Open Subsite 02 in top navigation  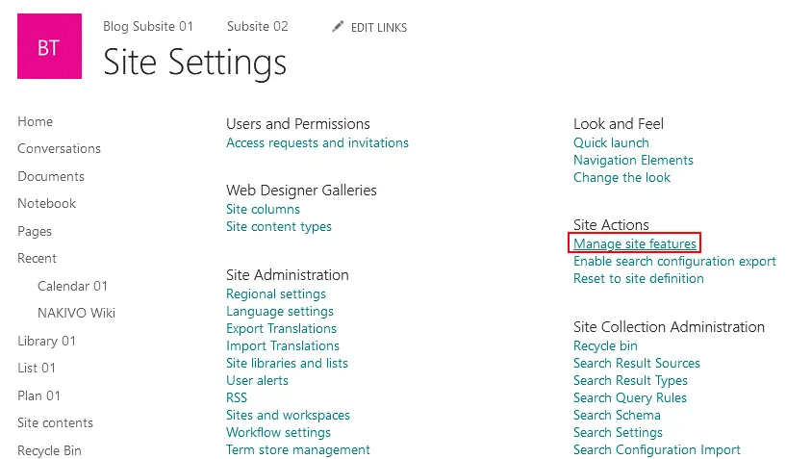point(257,27)
